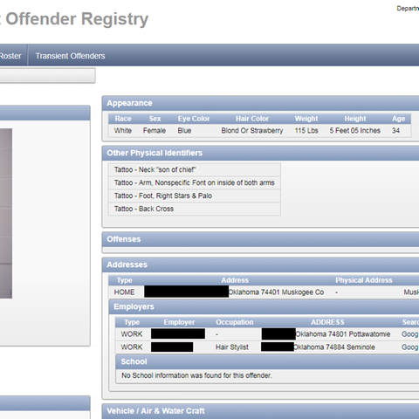Viewport: 419px width, 419px height.
Task: Select the '5 Feet 05 Inches' value
Action: [x=355, y=131]
